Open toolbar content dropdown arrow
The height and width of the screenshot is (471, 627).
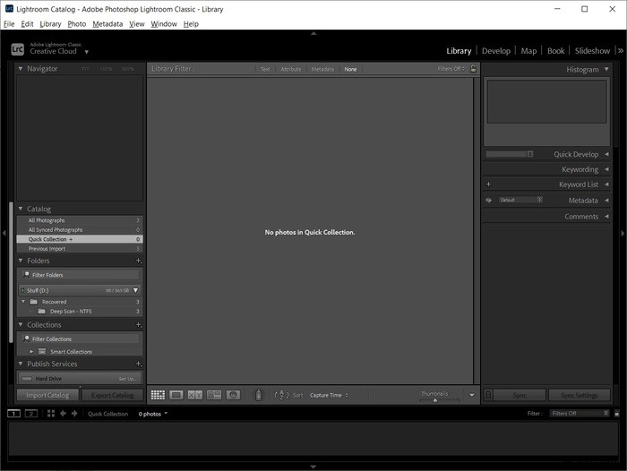[x=472, y=395]
